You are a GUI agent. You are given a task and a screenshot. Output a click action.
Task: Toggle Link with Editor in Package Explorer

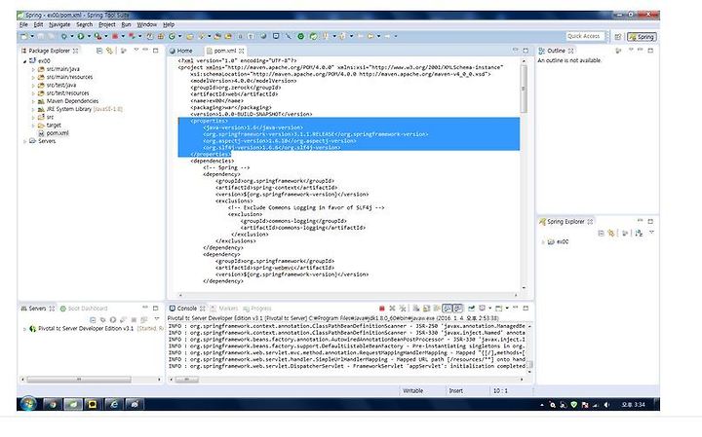pyautogui.click(x=109, y=51)
